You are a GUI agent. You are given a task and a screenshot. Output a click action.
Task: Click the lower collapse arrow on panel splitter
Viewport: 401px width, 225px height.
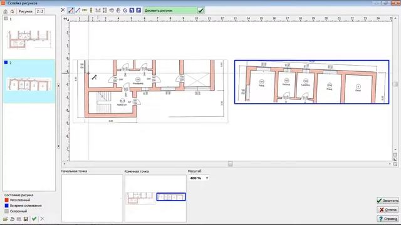(58, 146)
